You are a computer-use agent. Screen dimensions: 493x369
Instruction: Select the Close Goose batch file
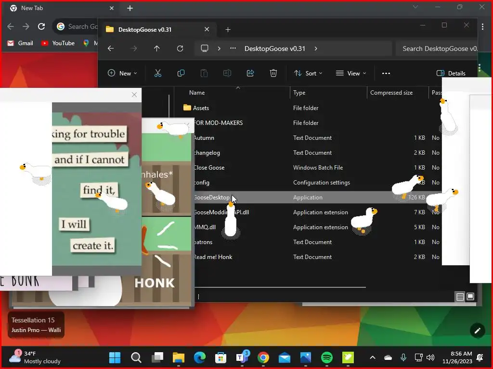click(209, 168)
